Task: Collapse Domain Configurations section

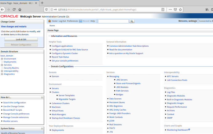Action: click(x=50, y=66)
